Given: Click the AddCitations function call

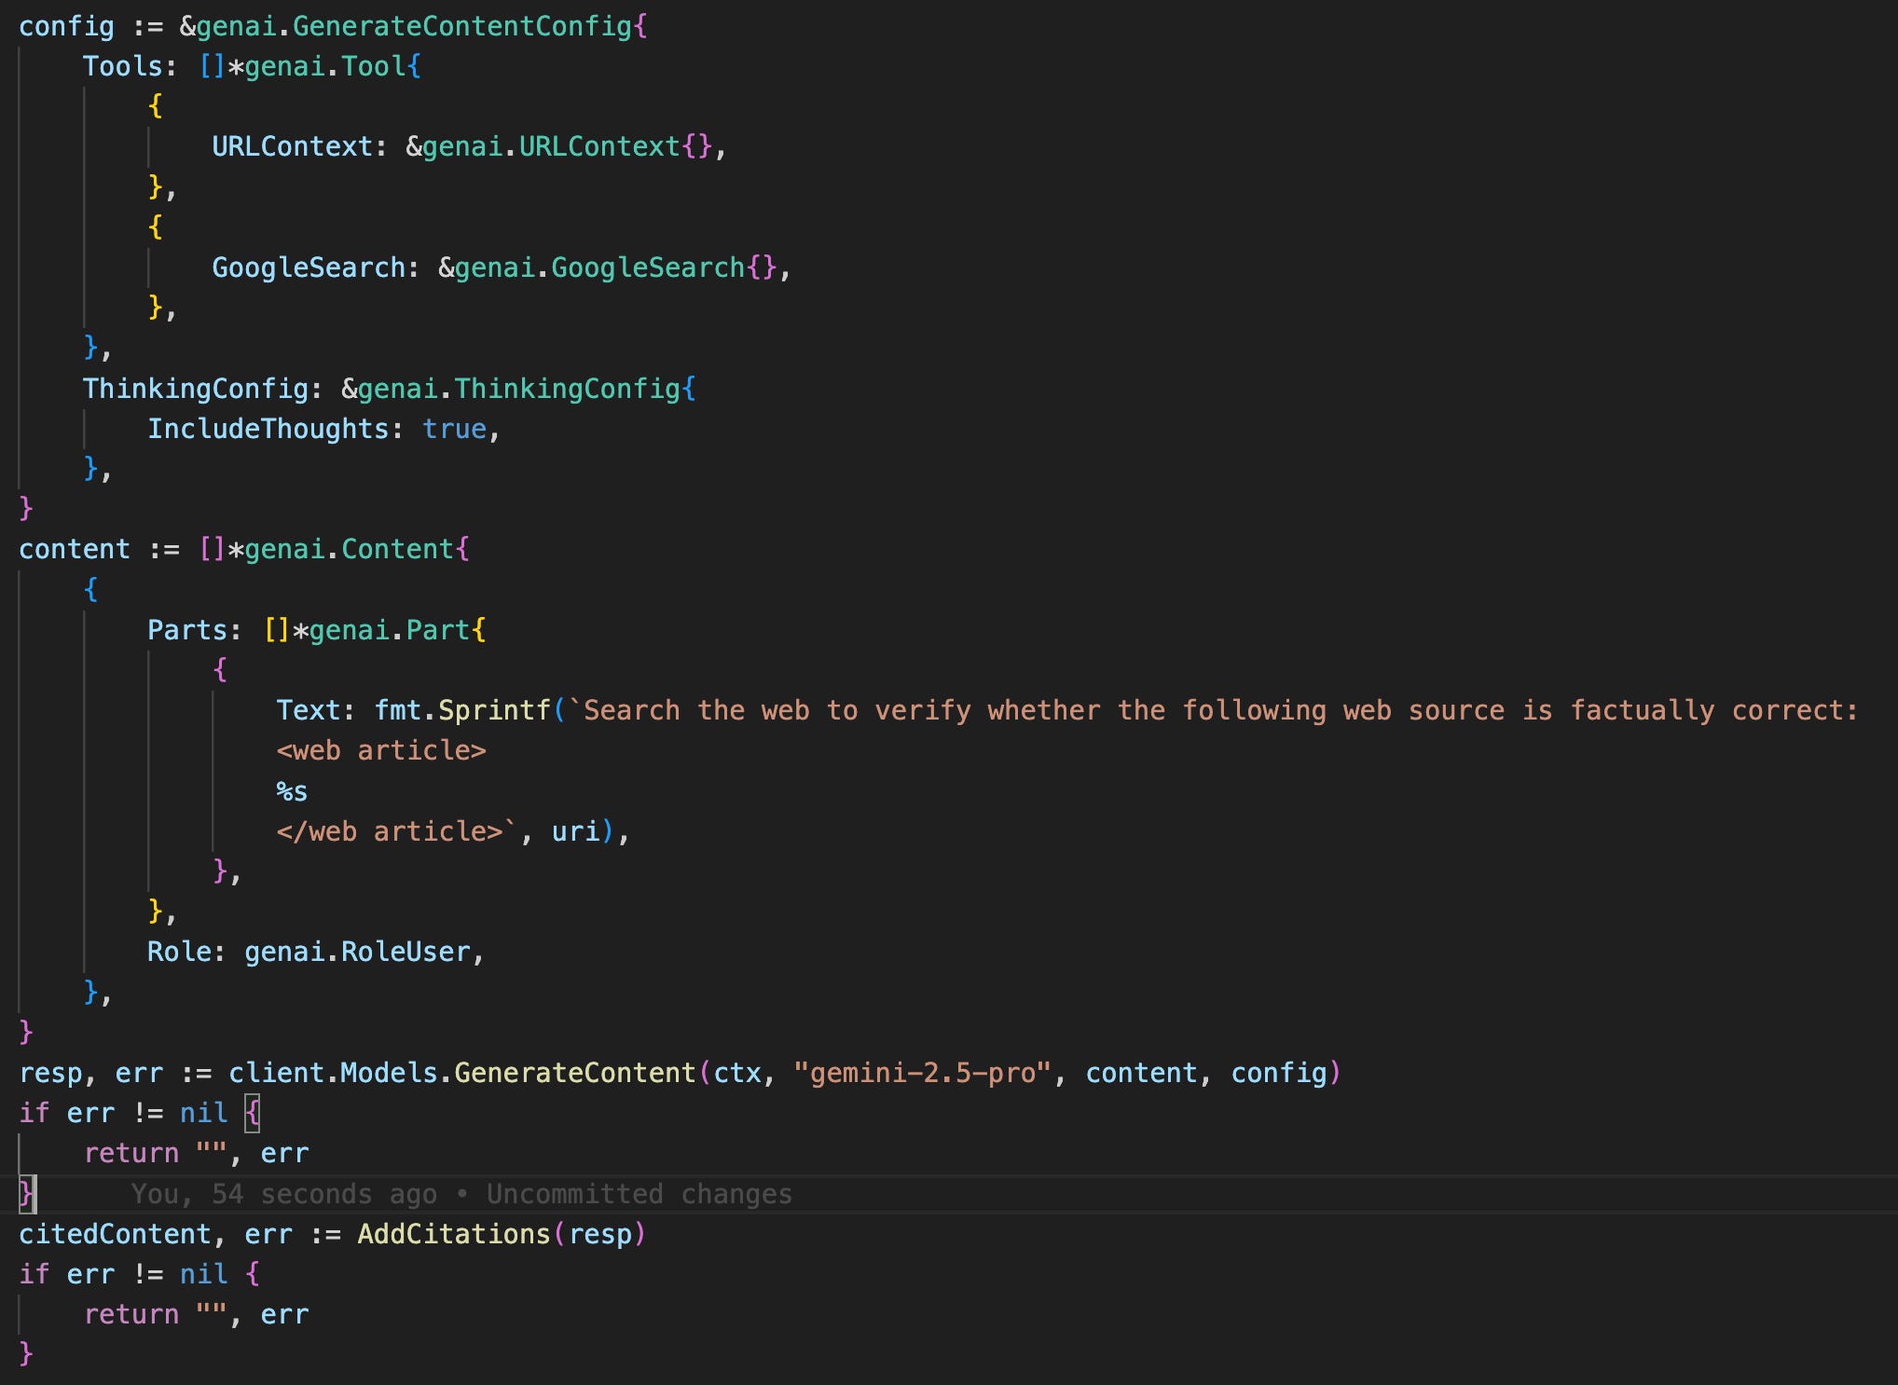Looking at the screenshot, I should (x=454, y=1234).
